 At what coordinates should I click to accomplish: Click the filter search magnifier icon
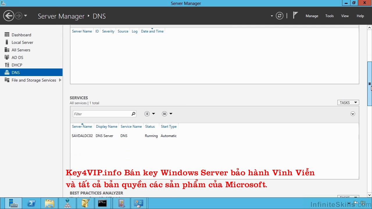[133, 114]
